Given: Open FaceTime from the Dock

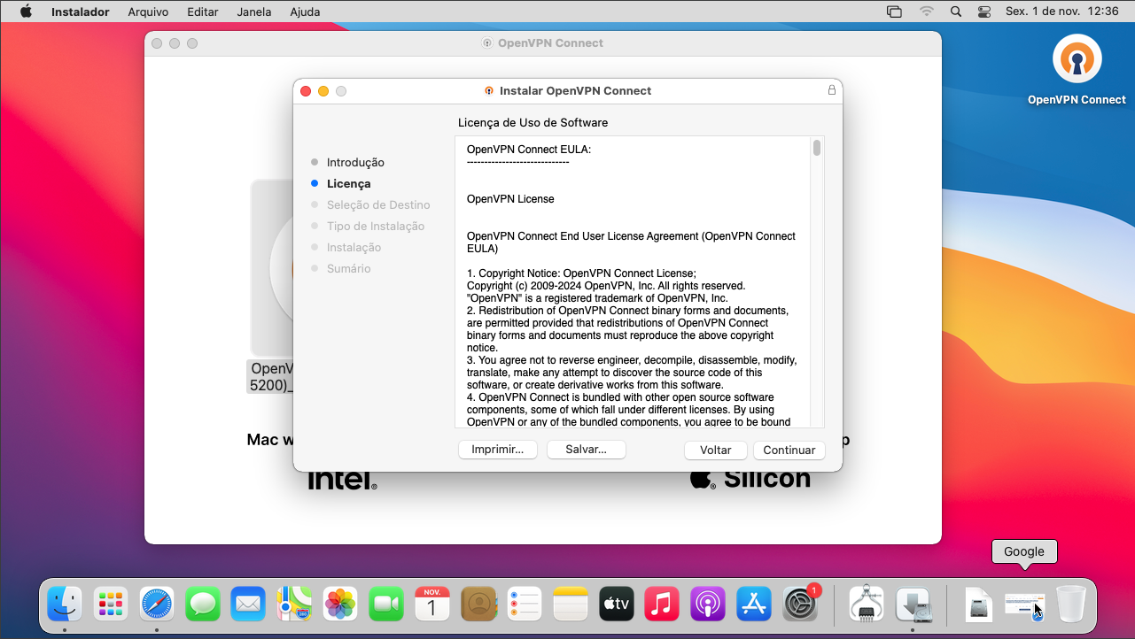Looking at the screenshot, I should [387, 604].
